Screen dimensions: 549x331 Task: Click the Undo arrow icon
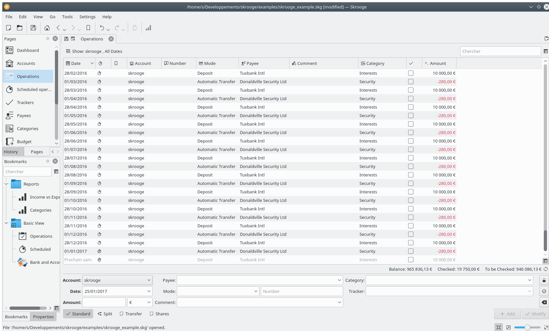(x=102, y=28)
